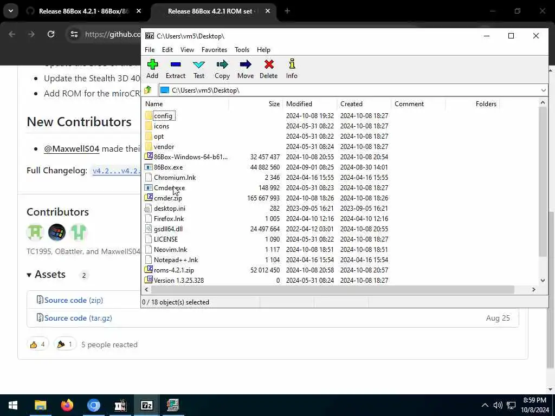The width and height of the screenshot is (555, 416).
Task: Open Firefox from the taskbar
Action: (x=67, y=405)
